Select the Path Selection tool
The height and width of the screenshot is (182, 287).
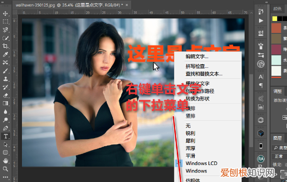tap(5, 145)
